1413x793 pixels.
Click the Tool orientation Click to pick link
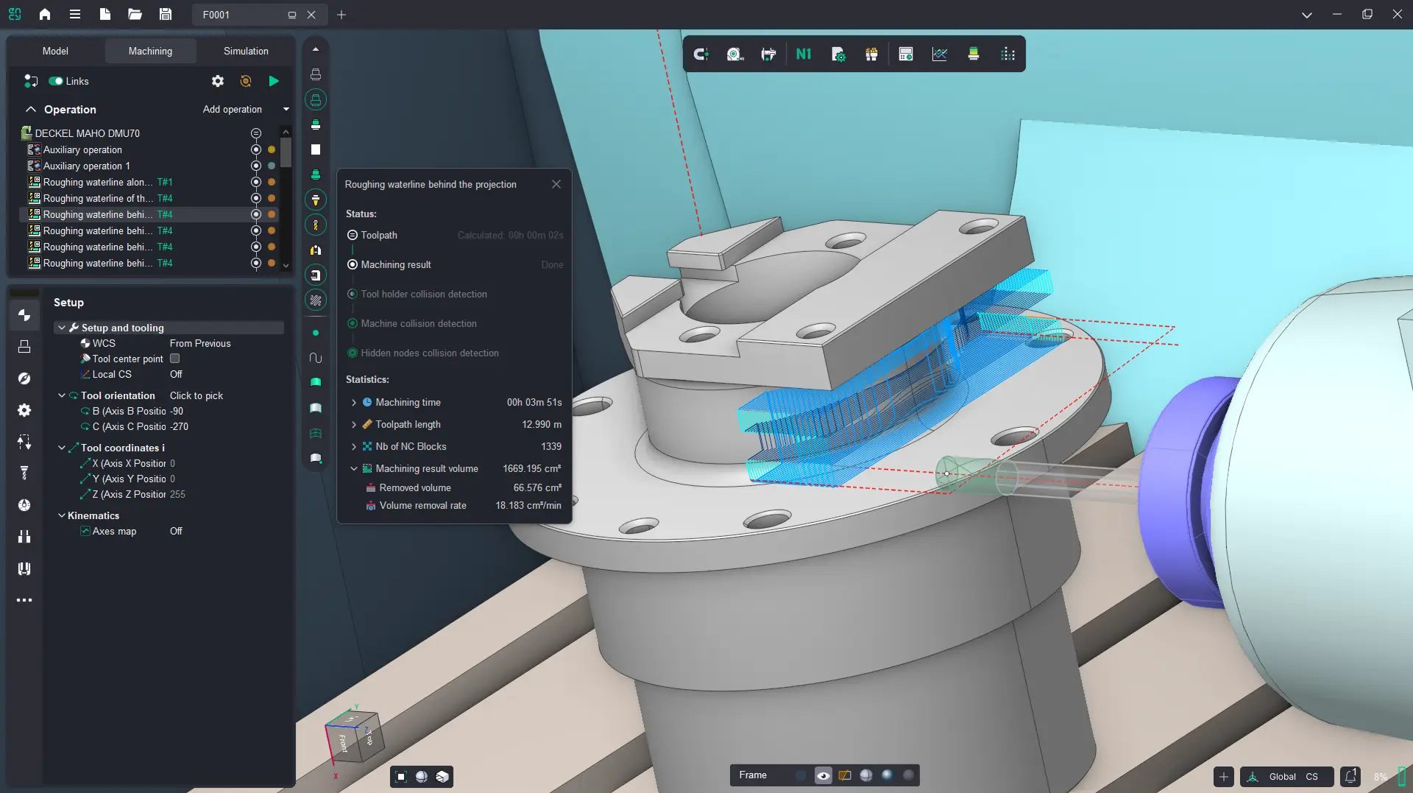tap(196, 395)
